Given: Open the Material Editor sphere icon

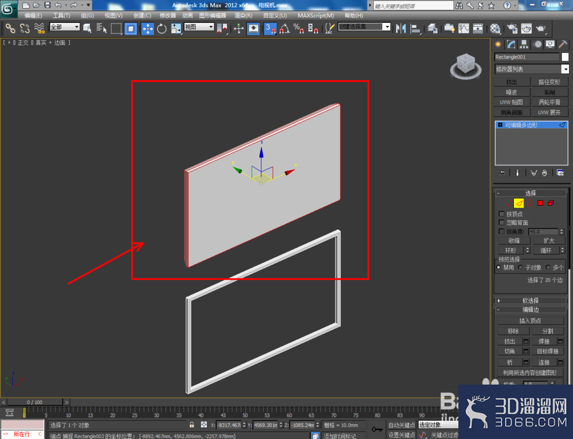Looking at the screenshot, I should coord(495,28).
